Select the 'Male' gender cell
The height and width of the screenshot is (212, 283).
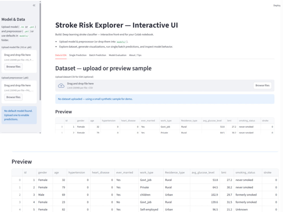[x=45, y=195]
